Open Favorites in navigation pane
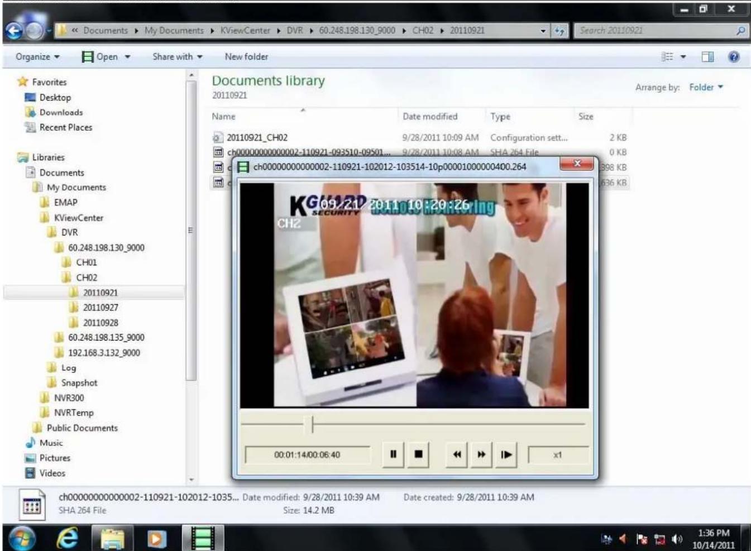 49,82
